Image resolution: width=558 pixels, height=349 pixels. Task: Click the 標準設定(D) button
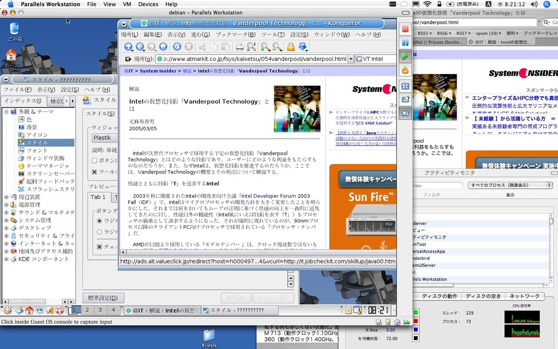[x=103, y=298]
